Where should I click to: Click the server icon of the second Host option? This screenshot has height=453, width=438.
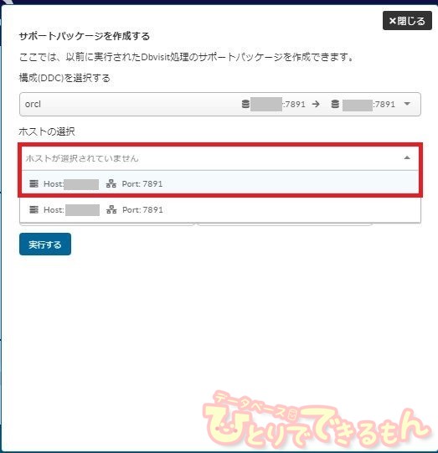33,209
